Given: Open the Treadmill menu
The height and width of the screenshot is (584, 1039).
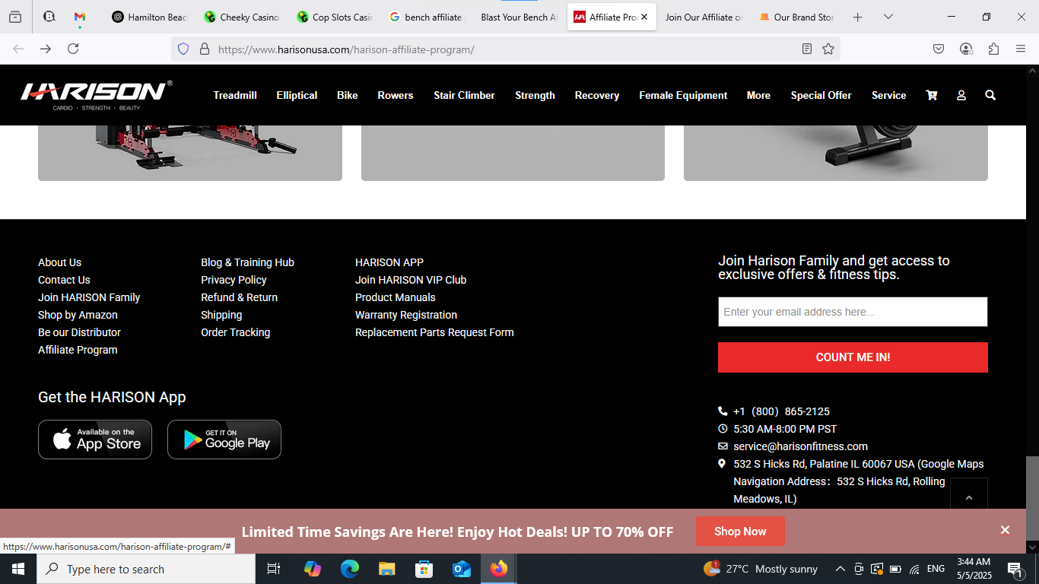Looking at the screenshot, I should [x=235, y=95].
